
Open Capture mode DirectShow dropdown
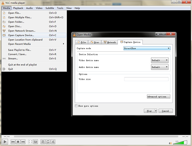pos(147,48)
